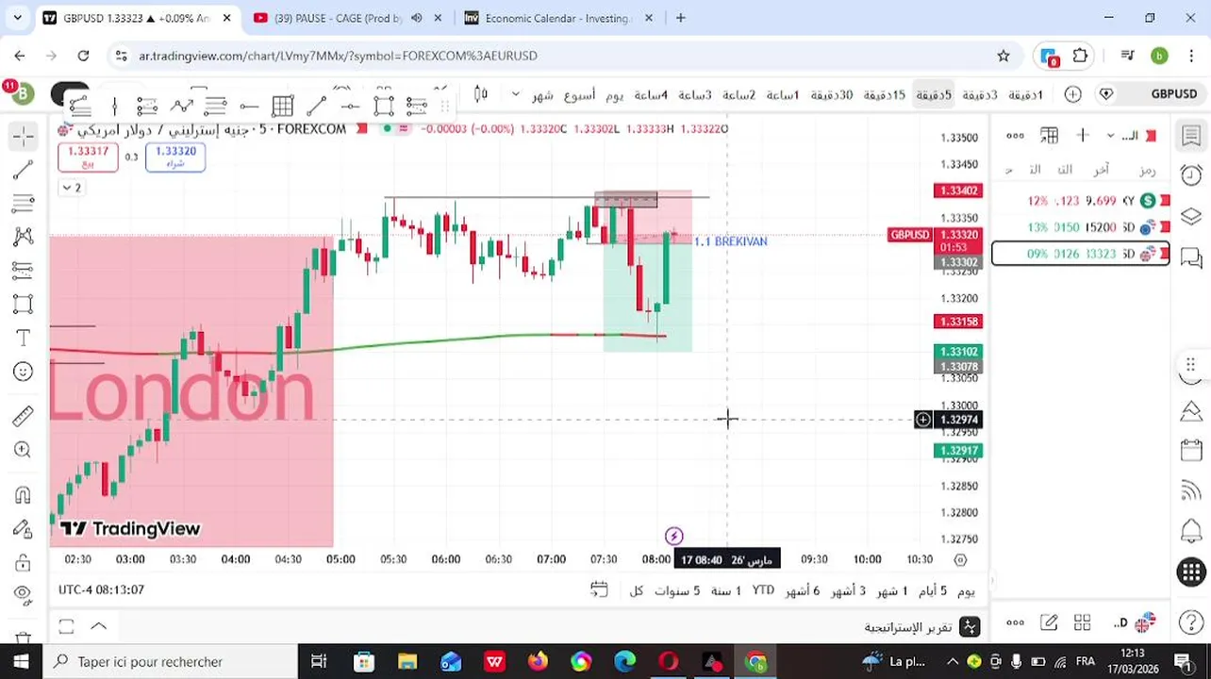
Task: Hide all drawings with eye icon
Action: pyautogui.click(x=24, y=594)
